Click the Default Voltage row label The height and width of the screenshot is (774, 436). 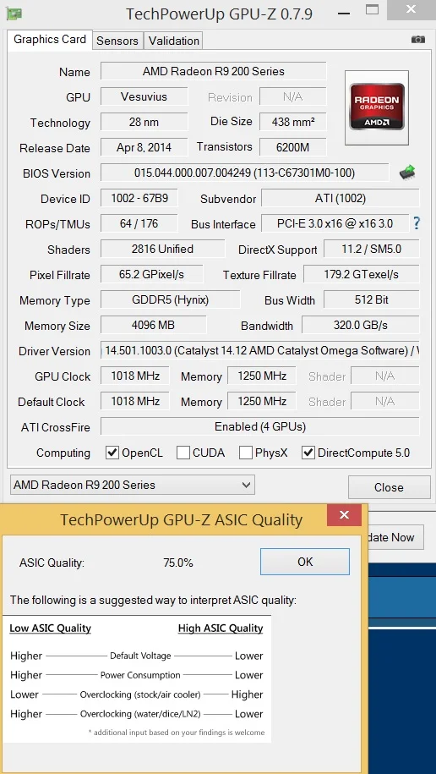[140, 656]
